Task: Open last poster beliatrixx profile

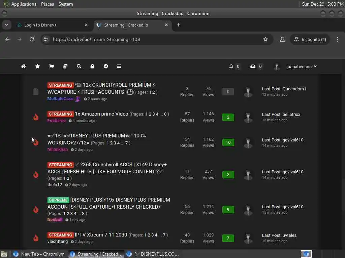Action: coord(291,114)
